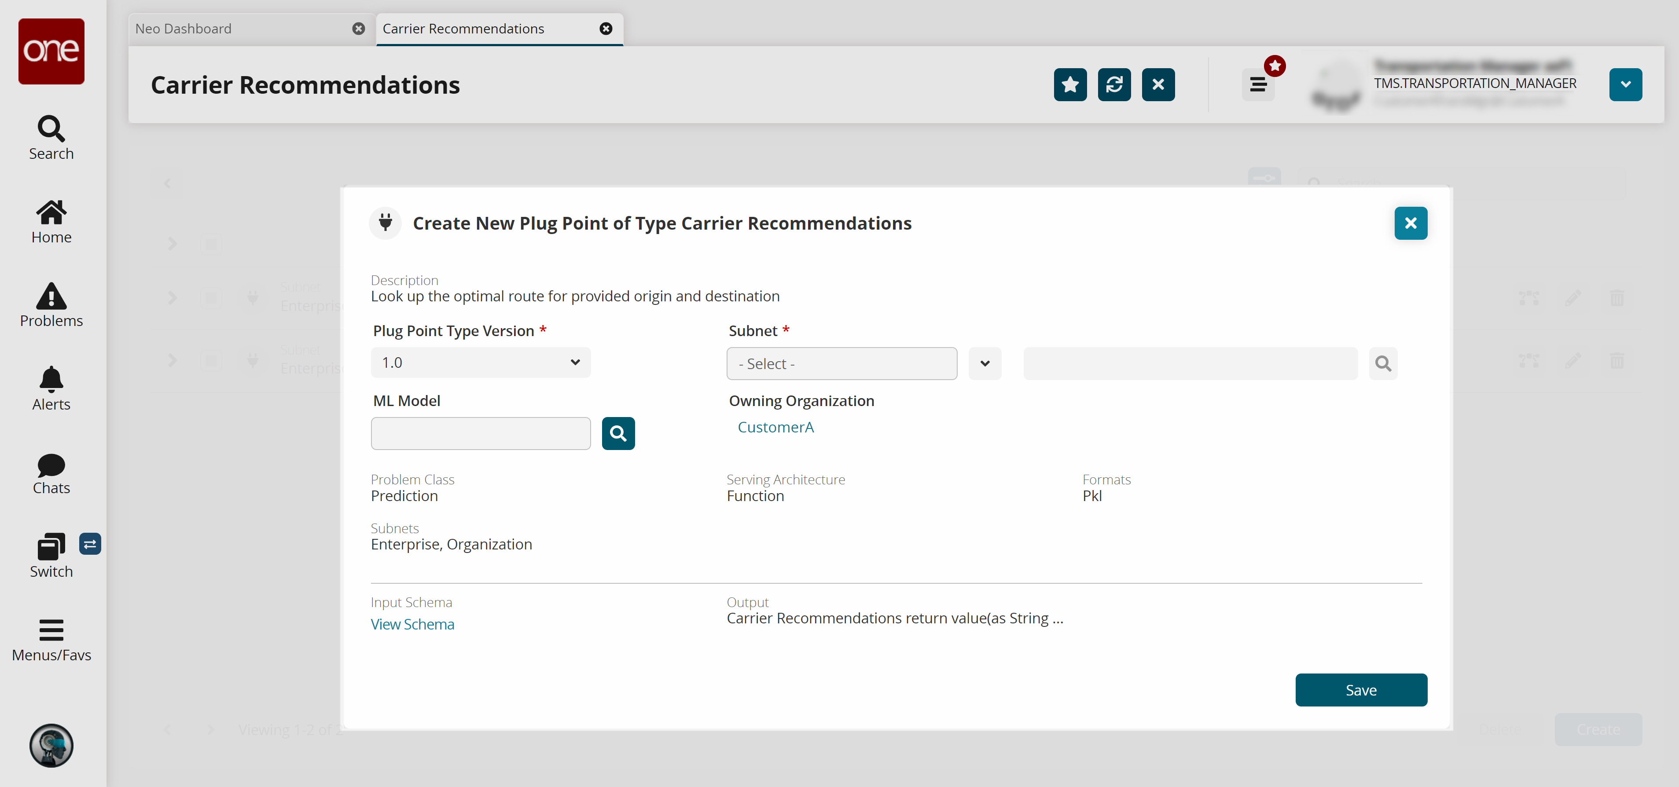Click the CustomerA organization link
The width and height of the screenshot is (1679, 787).
tap(775, 428)
